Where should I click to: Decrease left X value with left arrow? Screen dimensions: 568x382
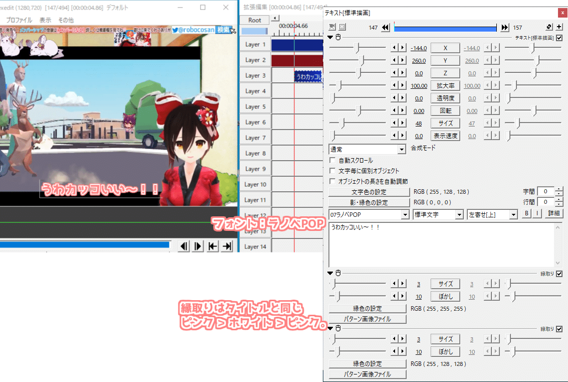pyautogui.click(x=395, y=48)
